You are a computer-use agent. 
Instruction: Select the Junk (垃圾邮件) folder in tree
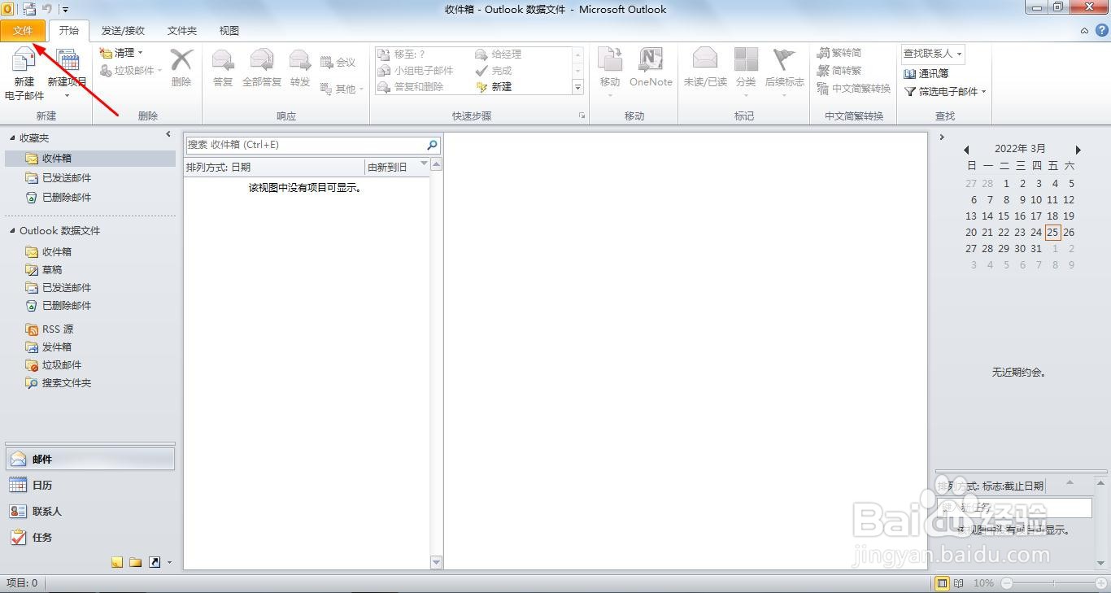54,364
